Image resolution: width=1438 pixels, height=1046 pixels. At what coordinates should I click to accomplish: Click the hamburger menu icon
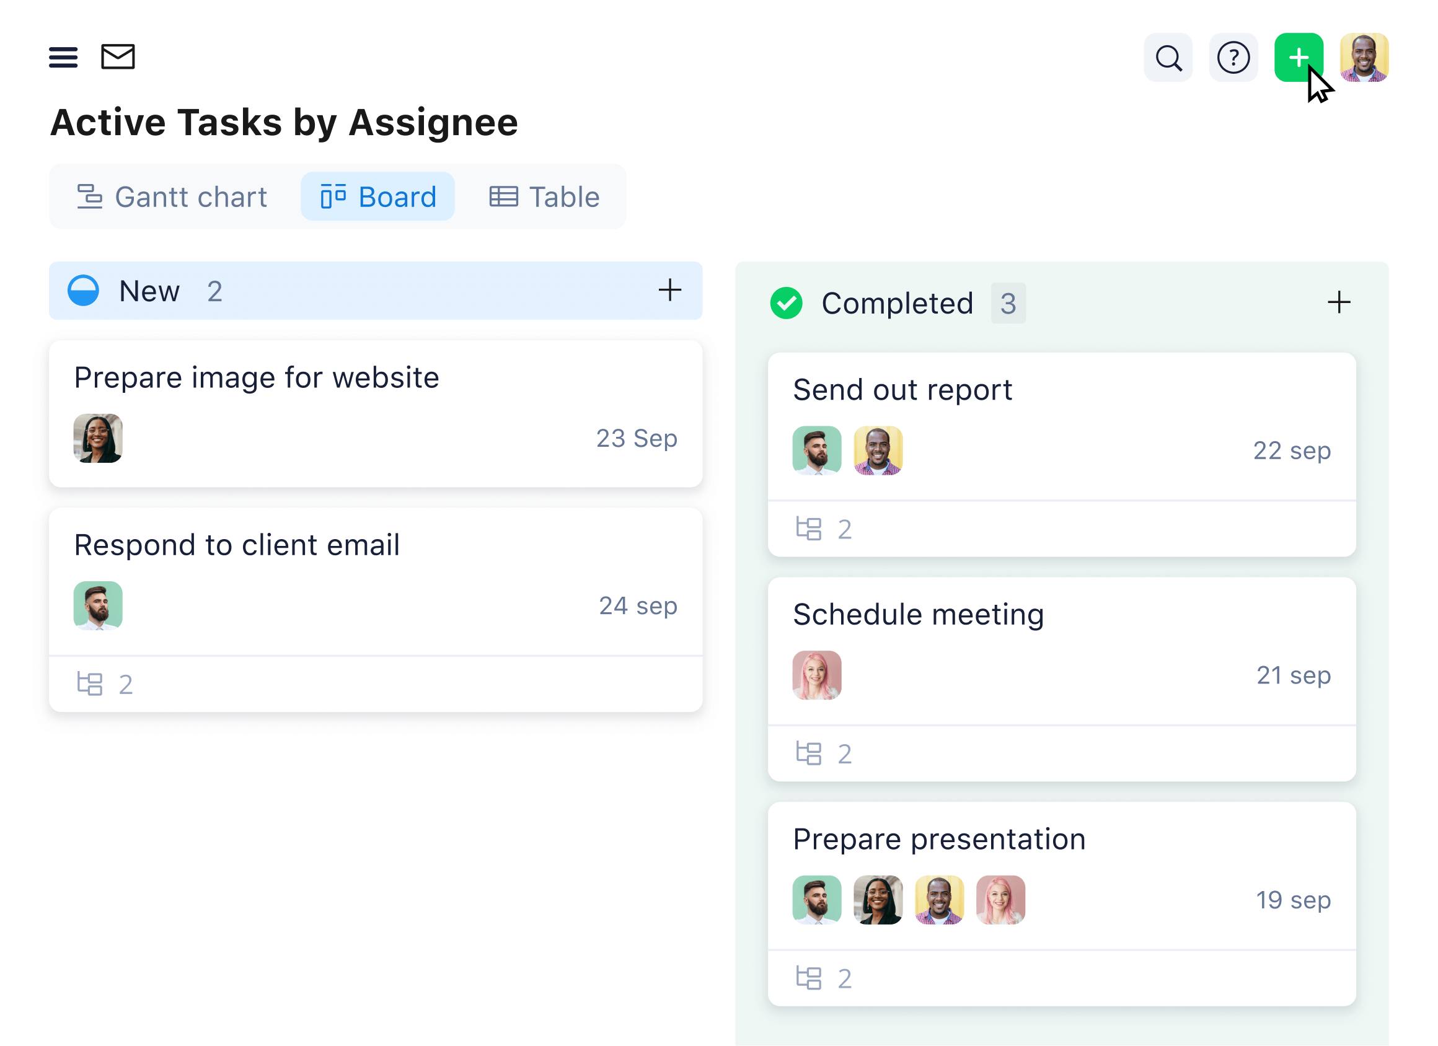tap(64, 57)
